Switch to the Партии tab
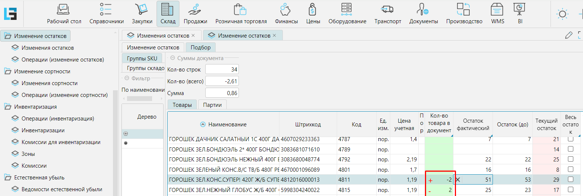The width and height of the screenshot is (583, 196). point(212,105)
